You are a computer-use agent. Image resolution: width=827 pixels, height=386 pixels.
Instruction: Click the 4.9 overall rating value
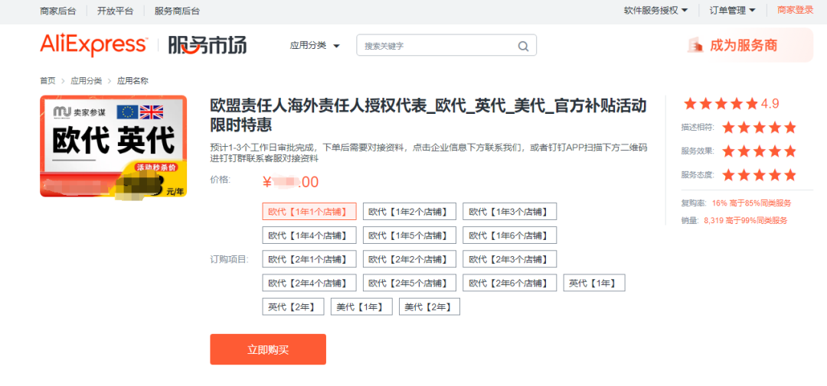click(x=770, y=104)
